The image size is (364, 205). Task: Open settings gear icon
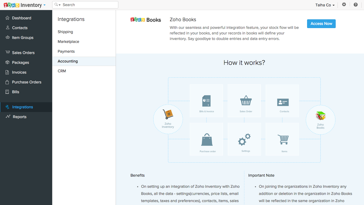point(344,5)
